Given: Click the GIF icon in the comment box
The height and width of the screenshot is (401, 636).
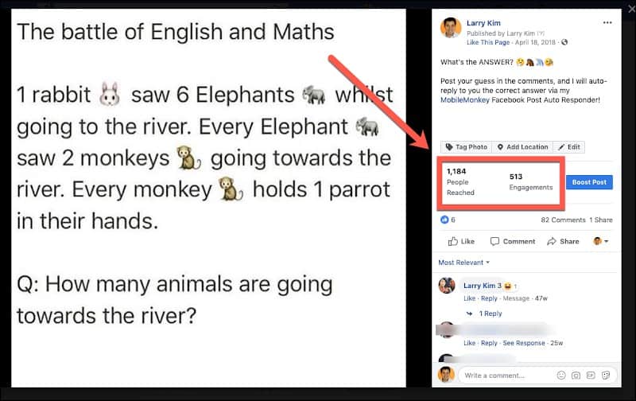Looking at the screenshot, I should click(x=591, y=376).
